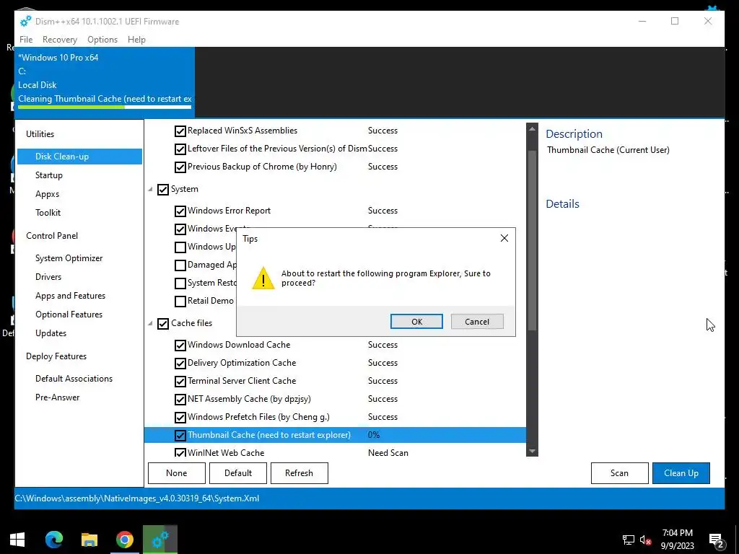The height and width of the screenshot is (554, 739).
Task: Open System Optimizer
Action: 69,258
